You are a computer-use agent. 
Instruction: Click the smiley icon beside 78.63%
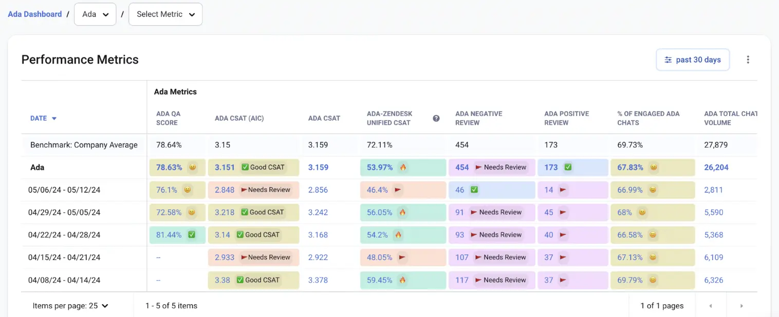click(192, 167)
